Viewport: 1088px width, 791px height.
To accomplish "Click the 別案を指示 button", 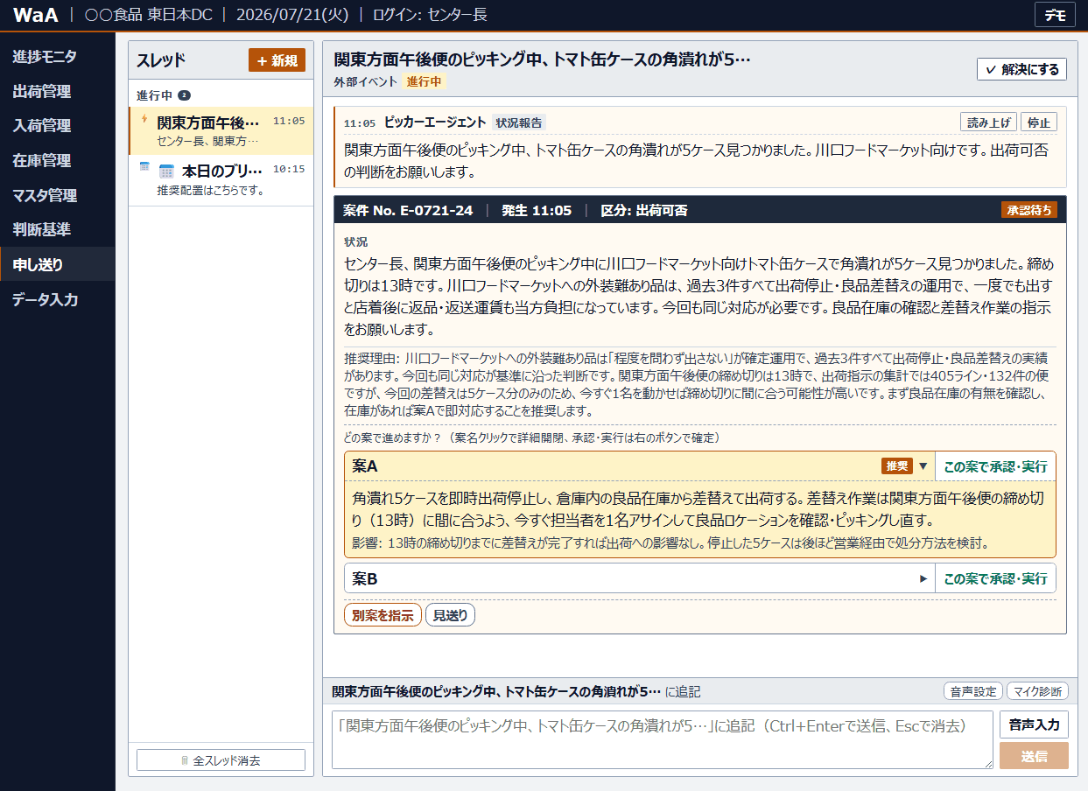I will coord(383,615).
